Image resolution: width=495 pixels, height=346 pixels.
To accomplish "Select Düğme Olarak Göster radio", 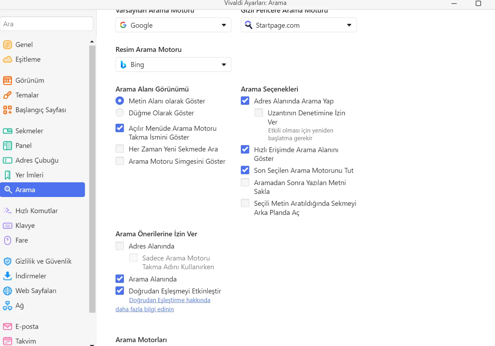I will pyautogui.click(x=120, y=113).
